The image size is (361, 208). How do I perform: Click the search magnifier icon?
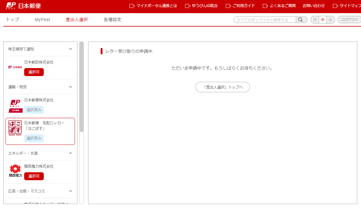point(300,20)
